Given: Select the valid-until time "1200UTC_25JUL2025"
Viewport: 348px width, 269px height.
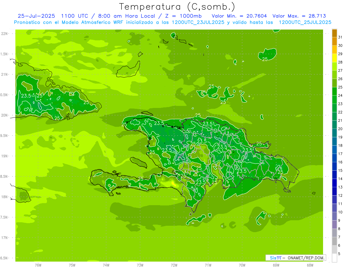Looking at the screenshot, I should point(305,22).
